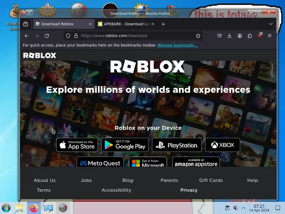Open the tracking protection shield icon
Screen dimensions: 285x214
tap(68, 36)
